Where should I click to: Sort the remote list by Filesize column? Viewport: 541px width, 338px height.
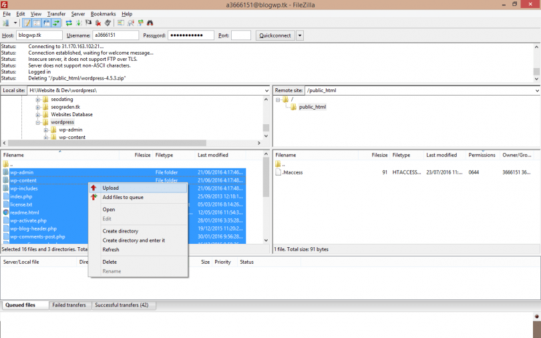coord(374,155)
